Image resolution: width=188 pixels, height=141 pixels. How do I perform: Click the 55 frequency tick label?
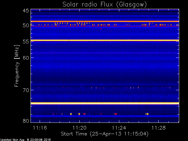(x=26, y=41)
